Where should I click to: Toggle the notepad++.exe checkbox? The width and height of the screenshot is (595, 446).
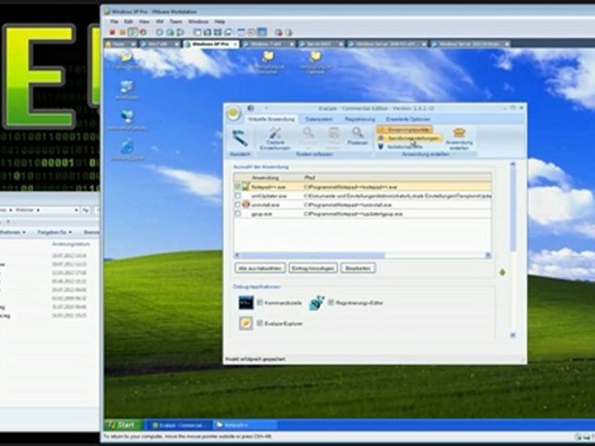237,187
